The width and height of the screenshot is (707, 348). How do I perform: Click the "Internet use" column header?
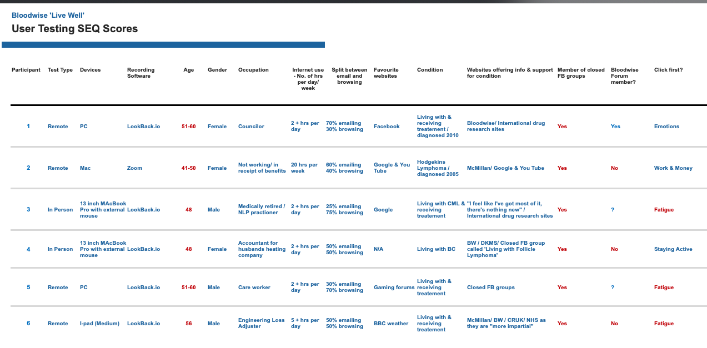[308, 79]
